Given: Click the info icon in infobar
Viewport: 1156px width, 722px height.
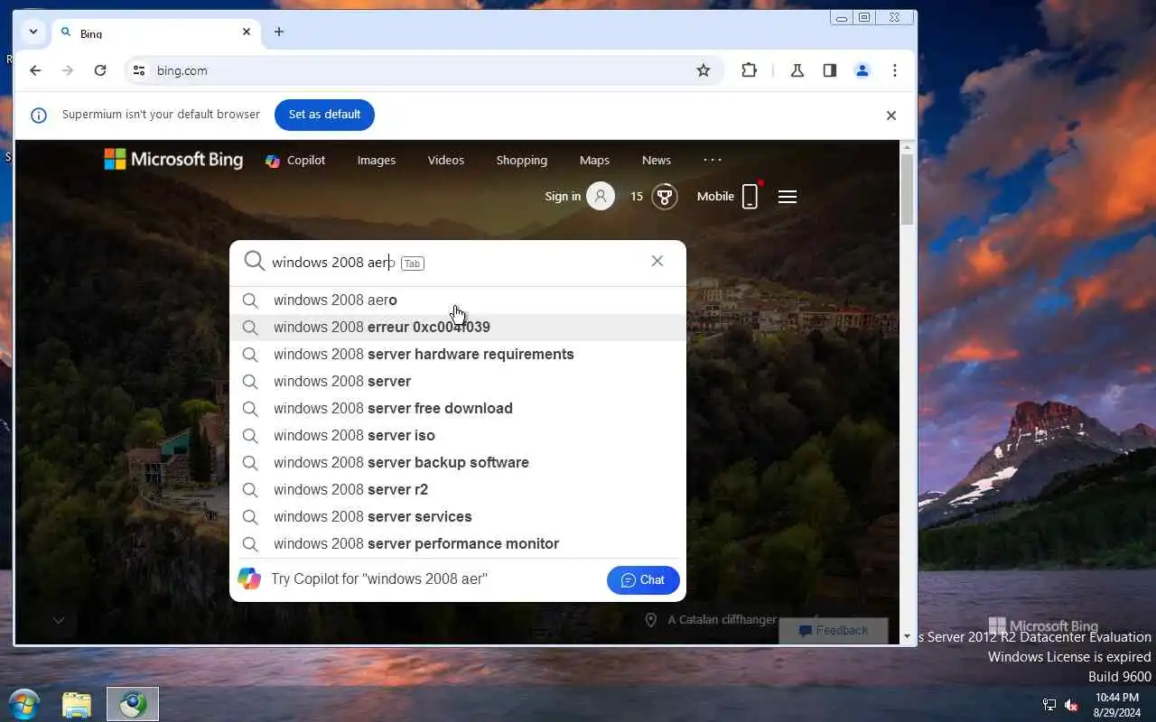Looking at the screenshot, I should 39,116.
